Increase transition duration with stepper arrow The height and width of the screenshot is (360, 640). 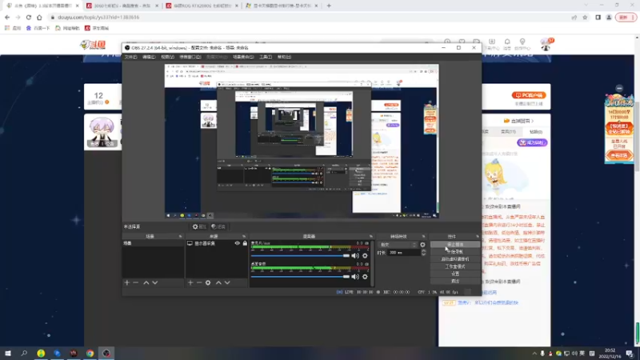tap(424, 251)
